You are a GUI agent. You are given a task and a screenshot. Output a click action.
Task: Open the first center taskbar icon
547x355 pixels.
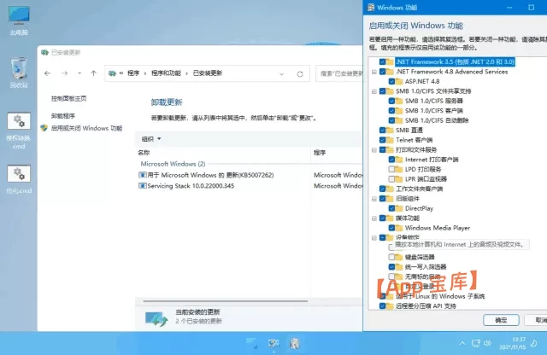coord(251,344)
